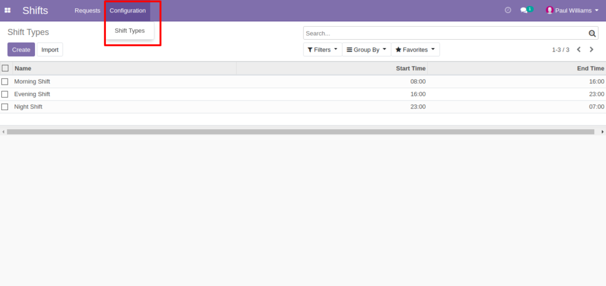Viewport: 606px width, 286px height.
Task: Tick the Evening Shift checkbox
Action: tap(5, 94)
